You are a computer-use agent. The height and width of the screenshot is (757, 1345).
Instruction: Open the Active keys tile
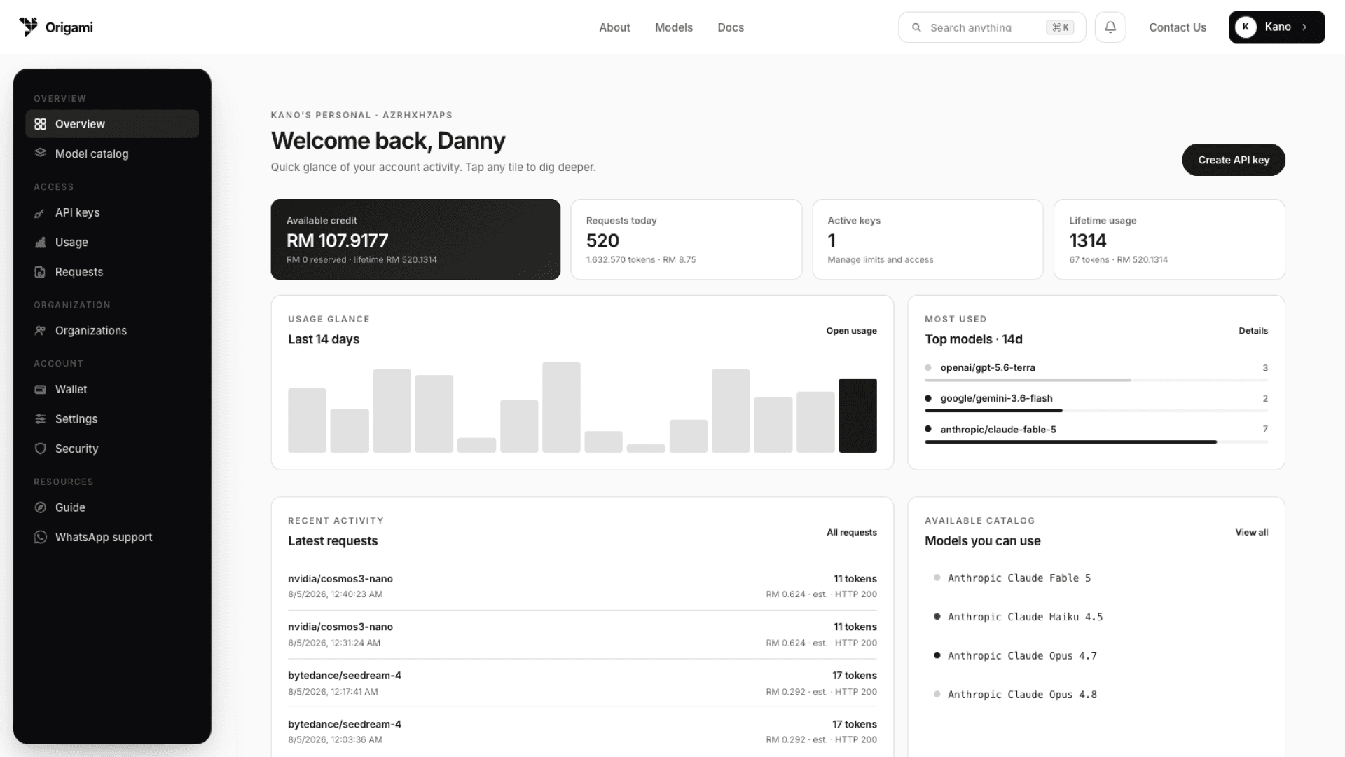tap(927, 240)
